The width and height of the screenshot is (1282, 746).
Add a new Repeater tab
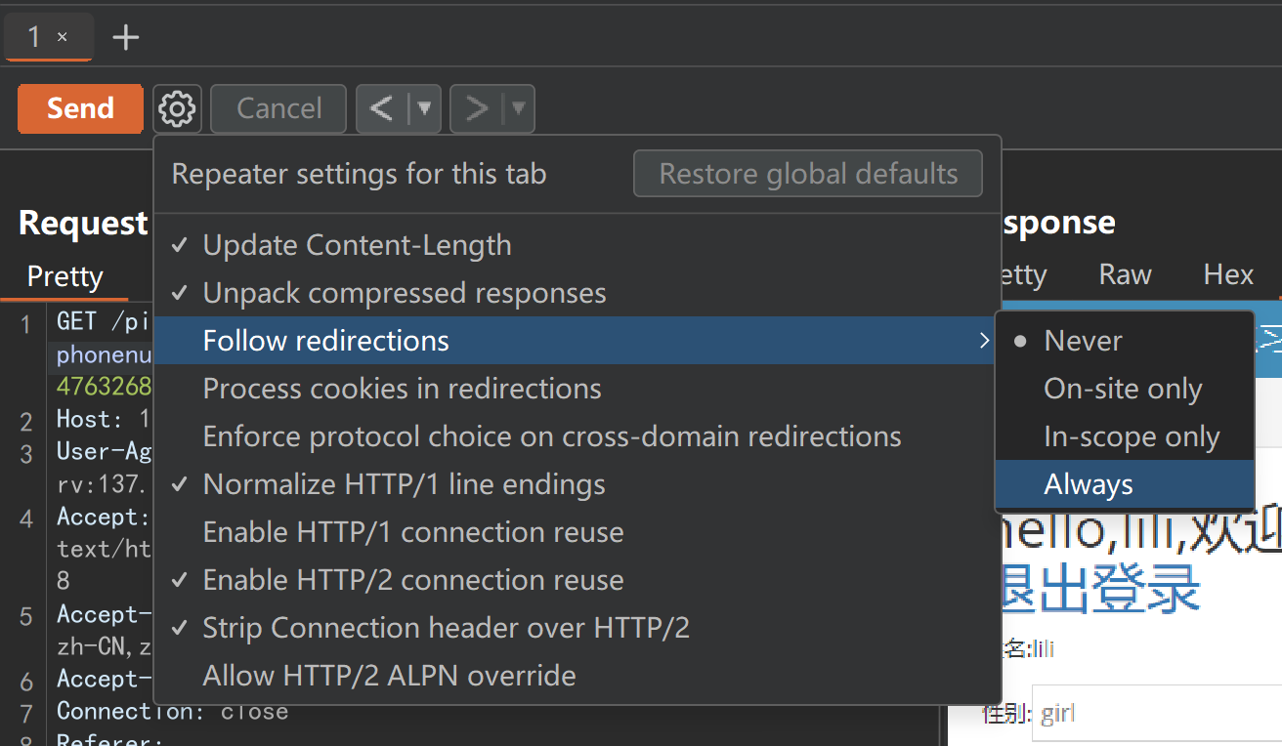[126, 38]
